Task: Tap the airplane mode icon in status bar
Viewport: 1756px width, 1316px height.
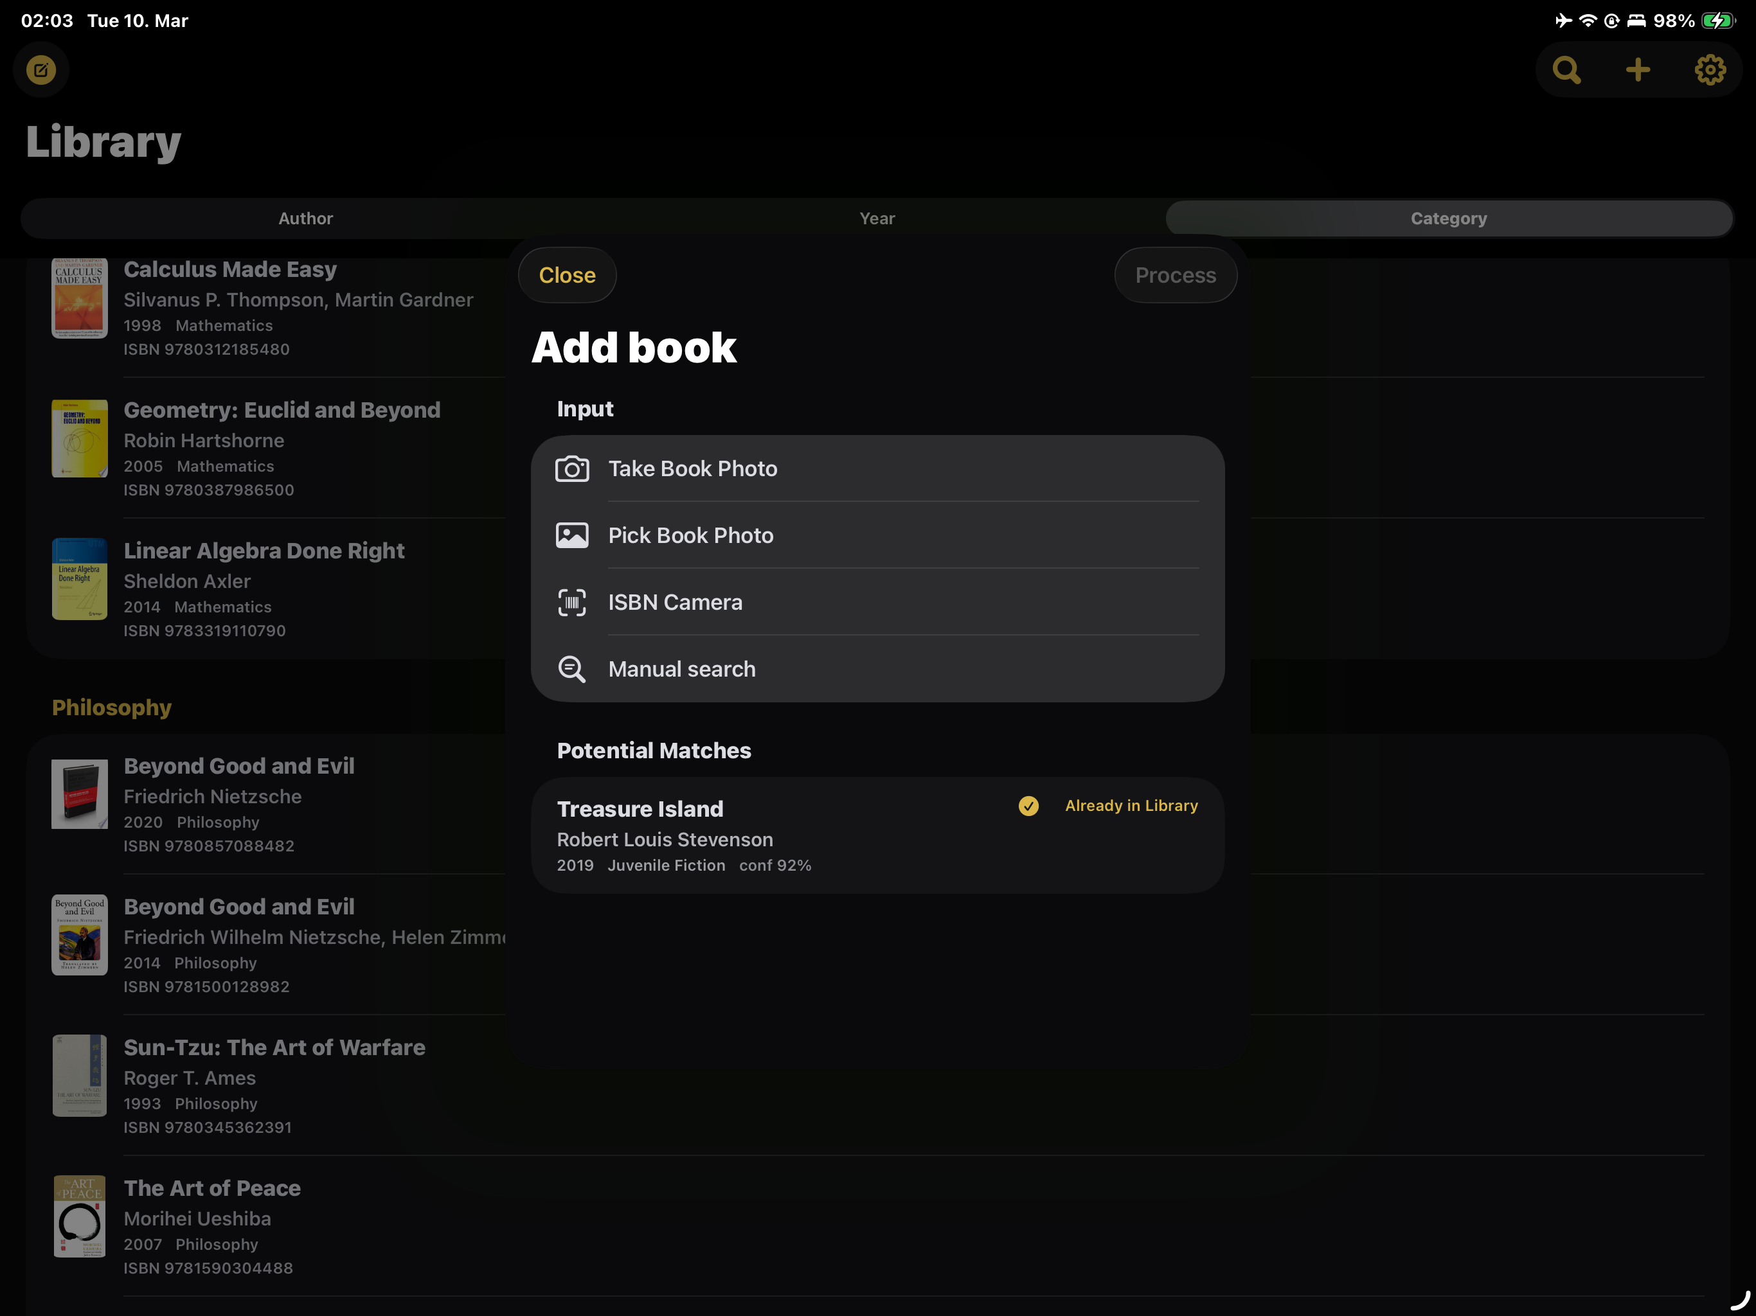Action: point(1563,21)
